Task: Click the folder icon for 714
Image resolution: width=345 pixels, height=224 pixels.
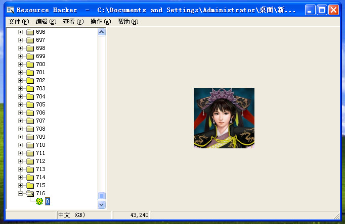Action: 30,177
